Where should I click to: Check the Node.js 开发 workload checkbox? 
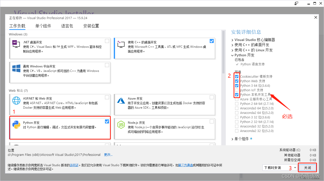212,121
